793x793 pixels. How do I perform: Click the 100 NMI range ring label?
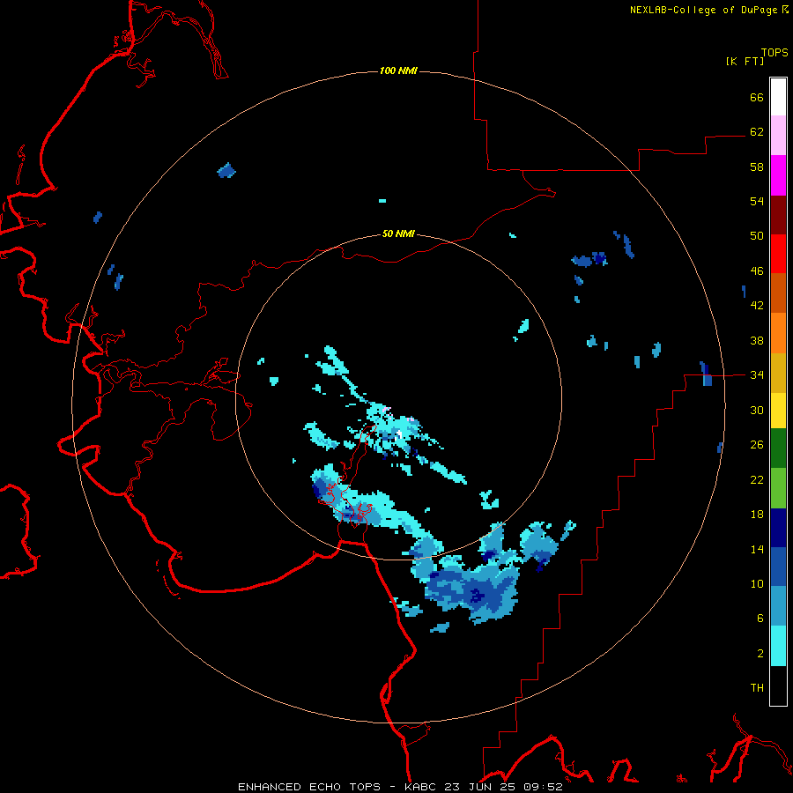[x=398, y=70]
